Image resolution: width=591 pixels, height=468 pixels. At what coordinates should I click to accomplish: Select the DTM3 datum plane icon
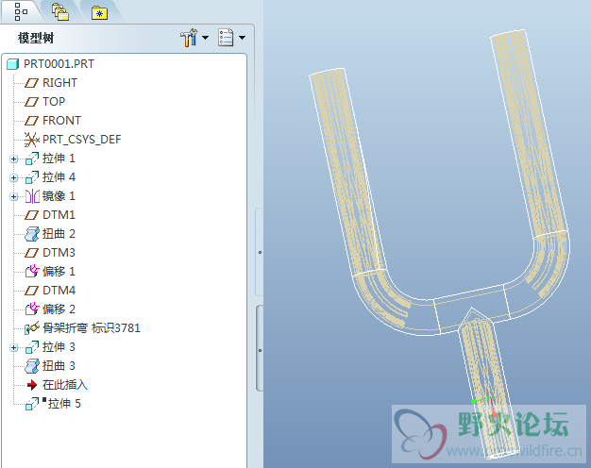click(32, 253)
